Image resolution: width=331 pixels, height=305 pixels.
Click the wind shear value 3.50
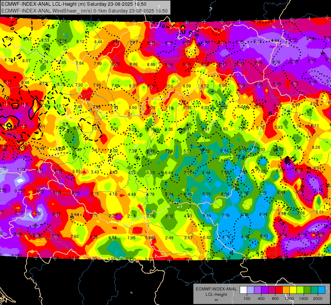pos(150,216)
